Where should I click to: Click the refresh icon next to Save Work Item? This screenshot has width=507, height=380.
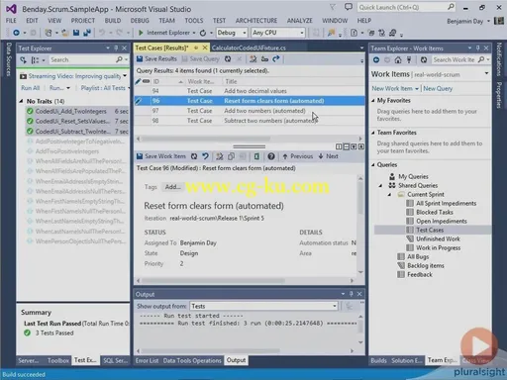pyautogui.click(x=194, y=156)
